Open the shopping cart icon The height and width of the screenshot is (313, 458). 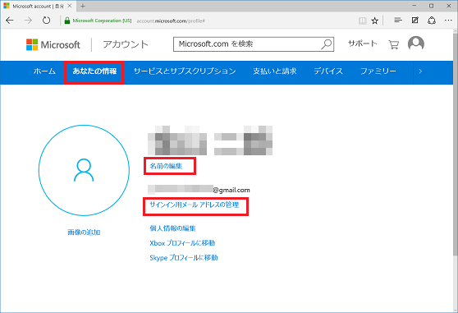pos(393,44)
